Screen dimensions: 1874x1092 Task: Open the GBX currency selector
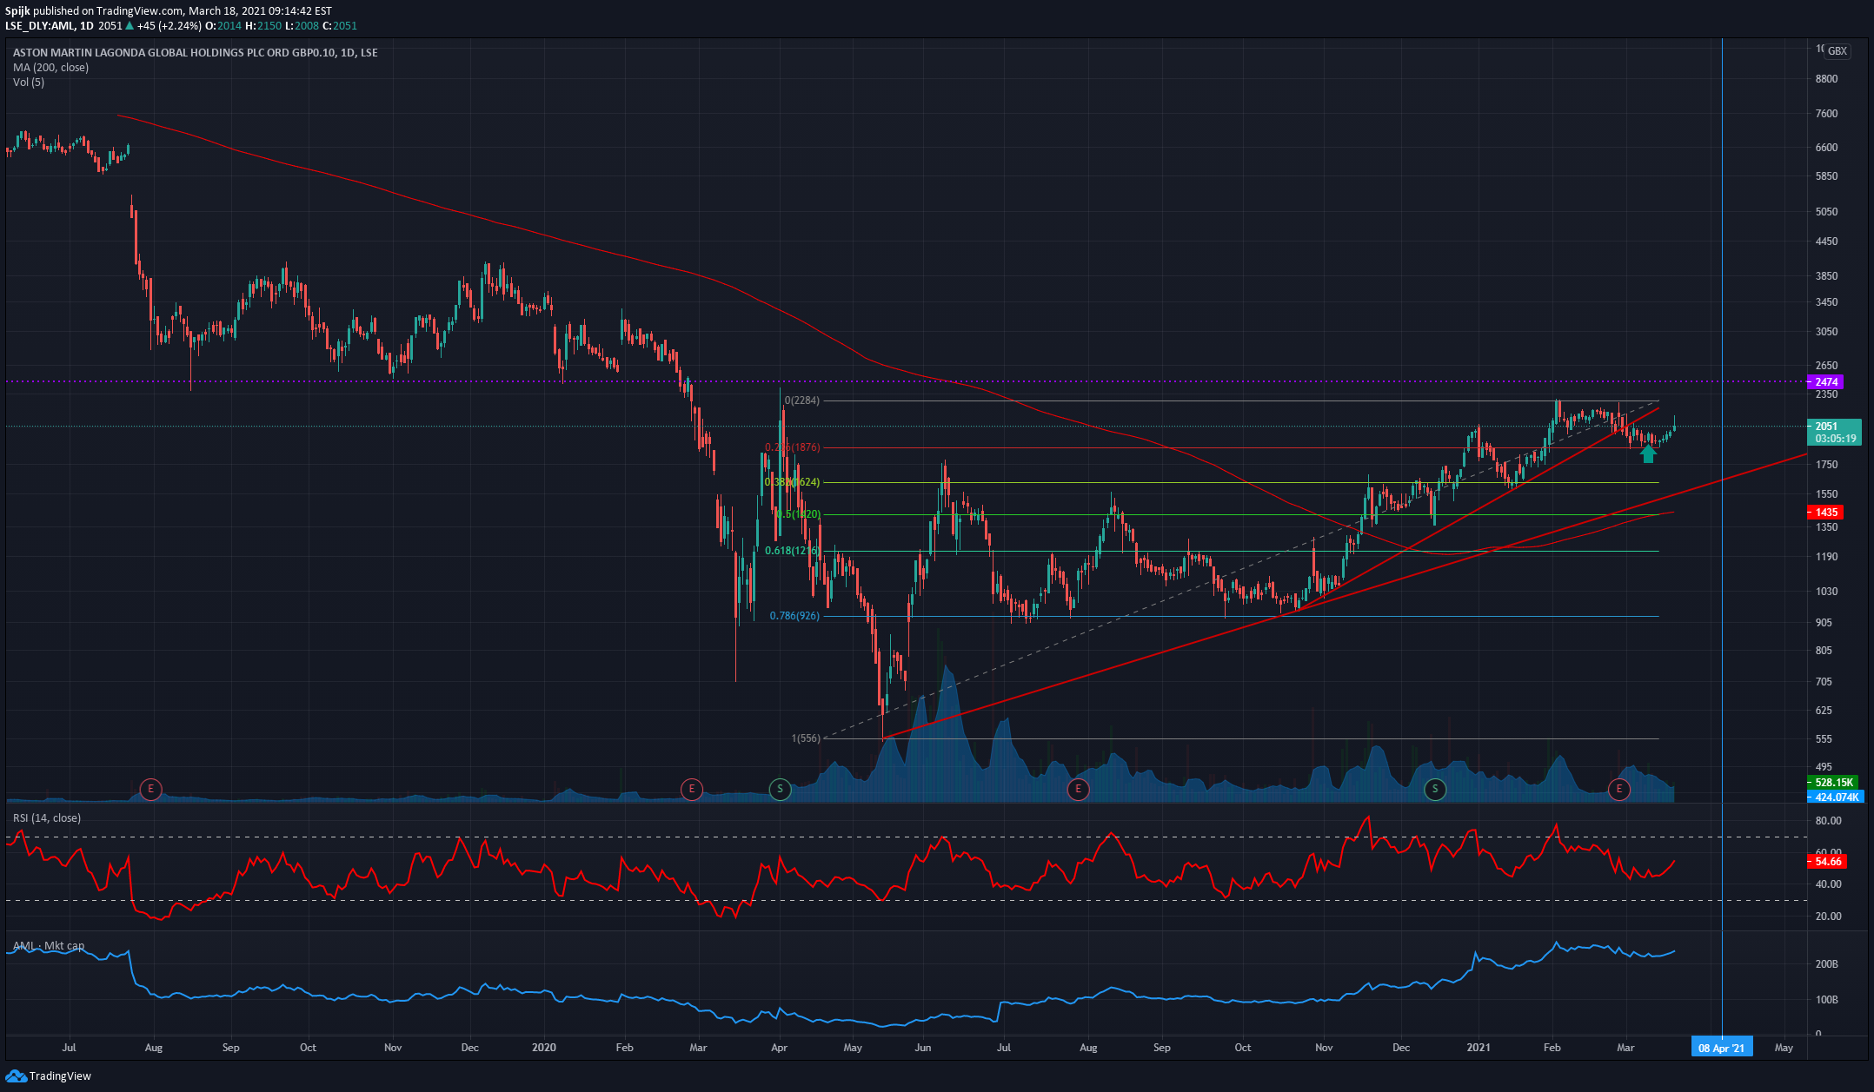1837,51
